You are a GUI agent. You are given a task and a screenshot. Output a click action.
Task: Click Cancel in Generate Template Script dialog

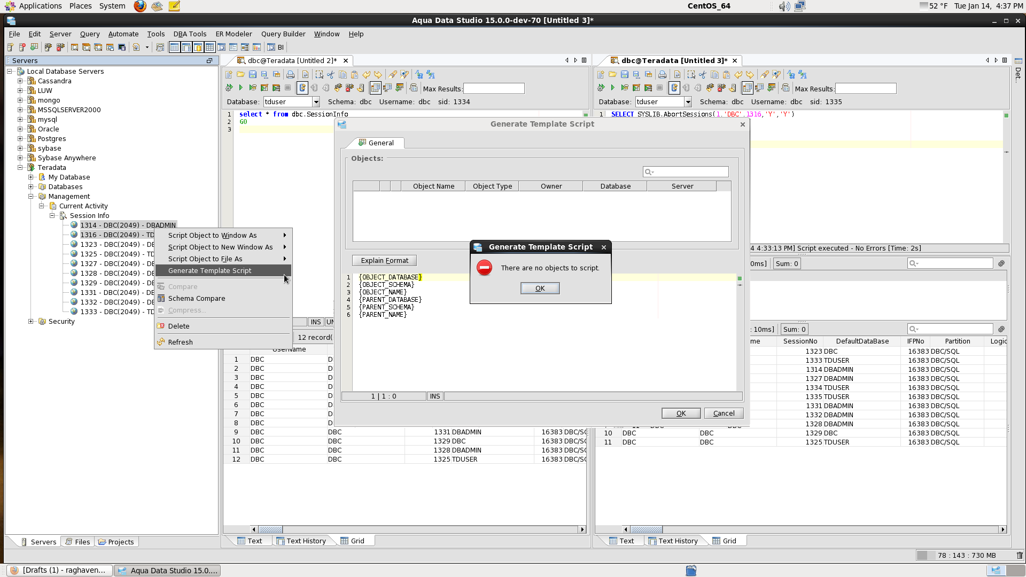coord(724,414)
